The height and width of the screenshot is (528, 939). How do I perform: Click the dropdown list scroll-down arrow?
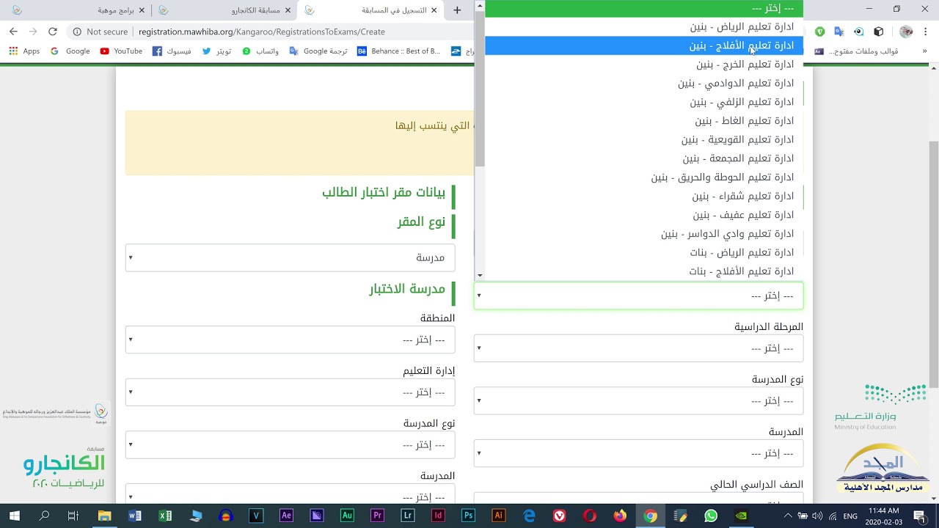(480, 276)
